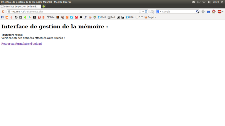225x126 pixels.
Task: Open the Vimeo bookmark icon
Action: coord(71,17)
